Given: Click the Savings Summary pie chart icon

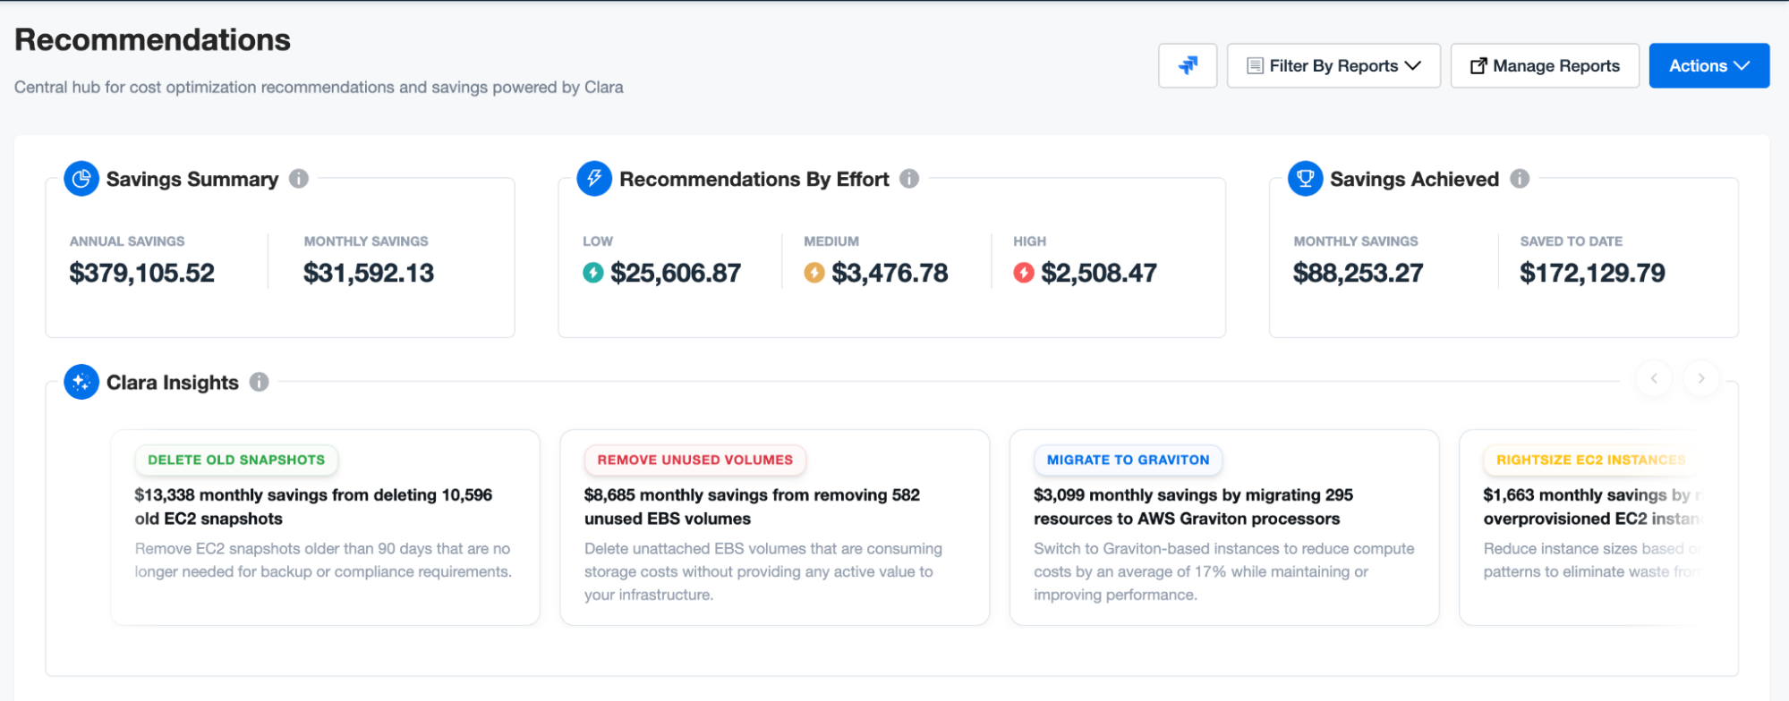Looking at the screenshot, I should coord(81,179).
